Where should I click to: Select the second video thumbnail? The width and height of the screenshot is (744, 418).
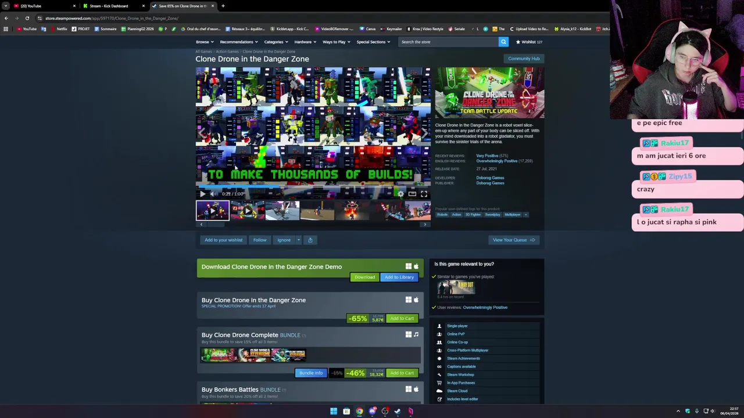coord(247,210)
